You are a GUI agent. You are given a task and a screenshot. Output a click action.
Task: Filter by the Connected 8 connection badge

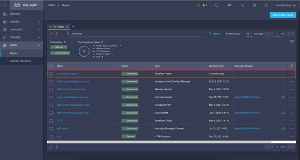60,53
